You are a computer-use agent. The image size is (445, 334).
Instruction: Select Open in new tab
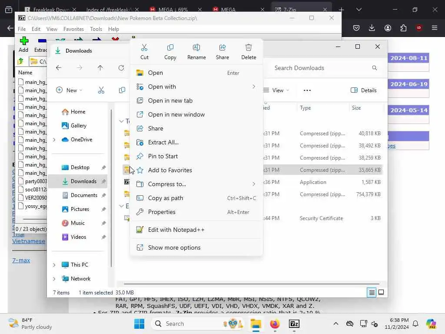point(196,100)
